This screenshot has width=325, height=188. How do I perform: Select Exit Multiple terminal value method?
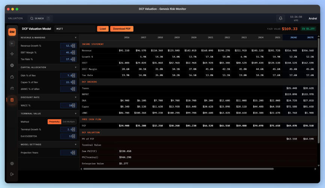pos(69,121)
